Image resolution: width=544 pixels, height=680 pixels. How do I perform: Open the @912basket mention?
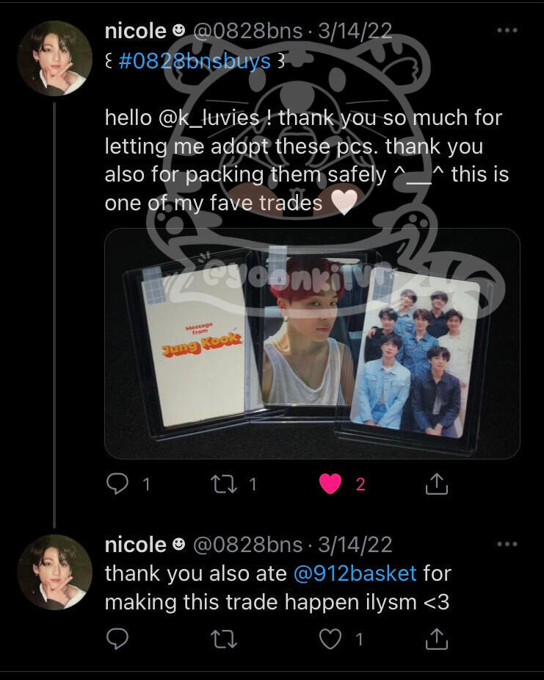(x=355, y=573)
